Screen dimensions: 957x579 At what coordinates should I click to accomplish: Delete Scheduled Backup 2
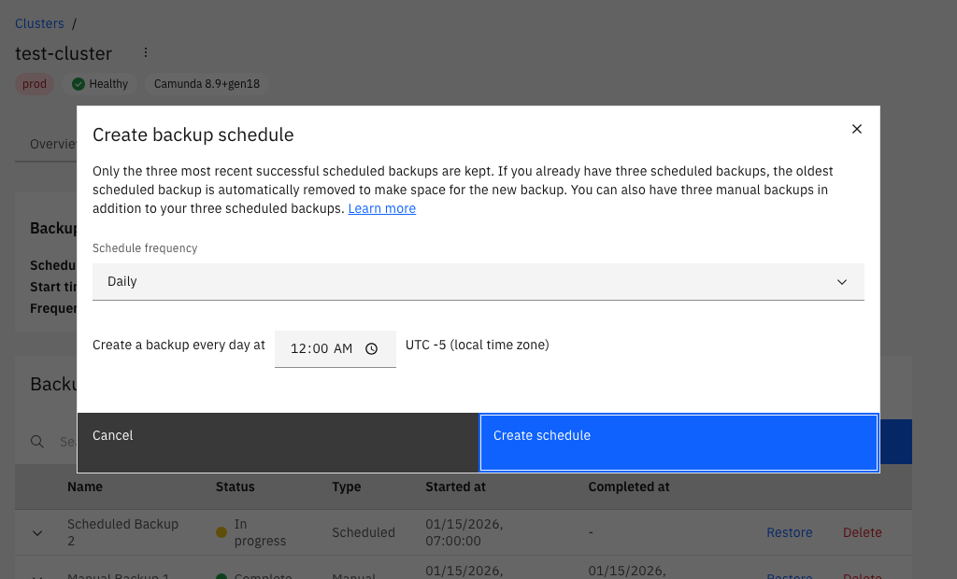(862, 532)
